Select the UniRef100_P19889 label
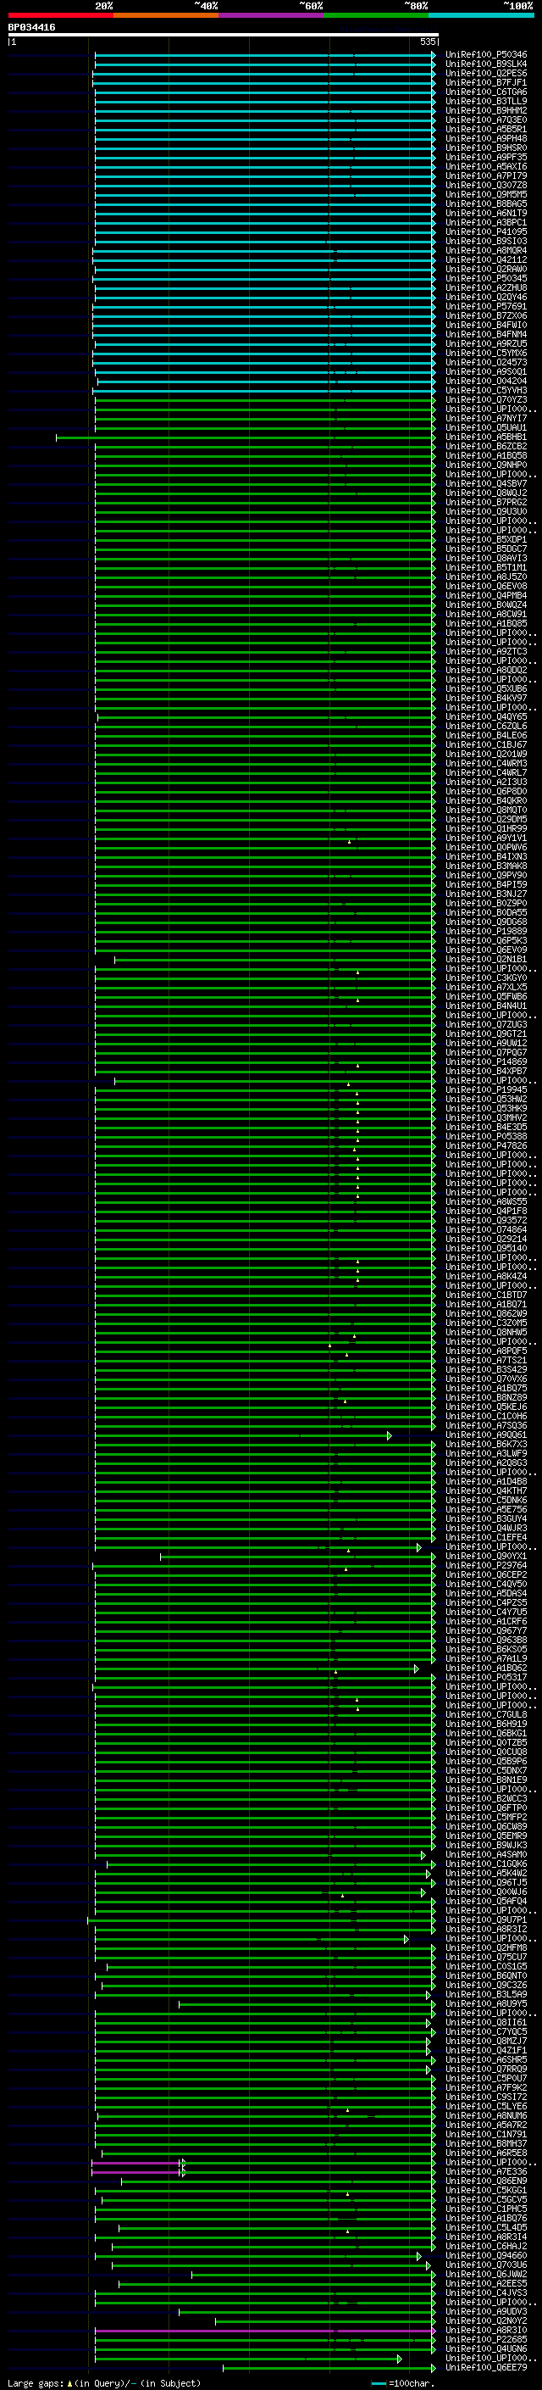The height and width of the screenshot is (2390, 542). (x=486, y=932)
